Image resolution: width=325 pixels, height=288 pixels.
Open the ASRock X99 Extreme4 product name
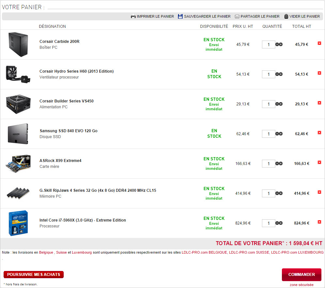[60, 161]
